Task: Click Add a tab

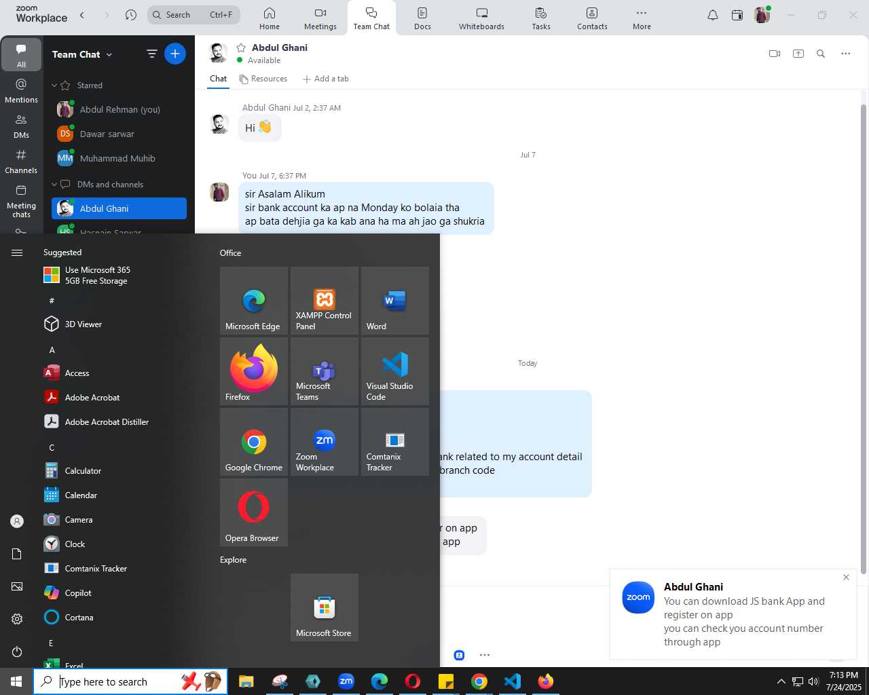Action: tap(326, 79)
